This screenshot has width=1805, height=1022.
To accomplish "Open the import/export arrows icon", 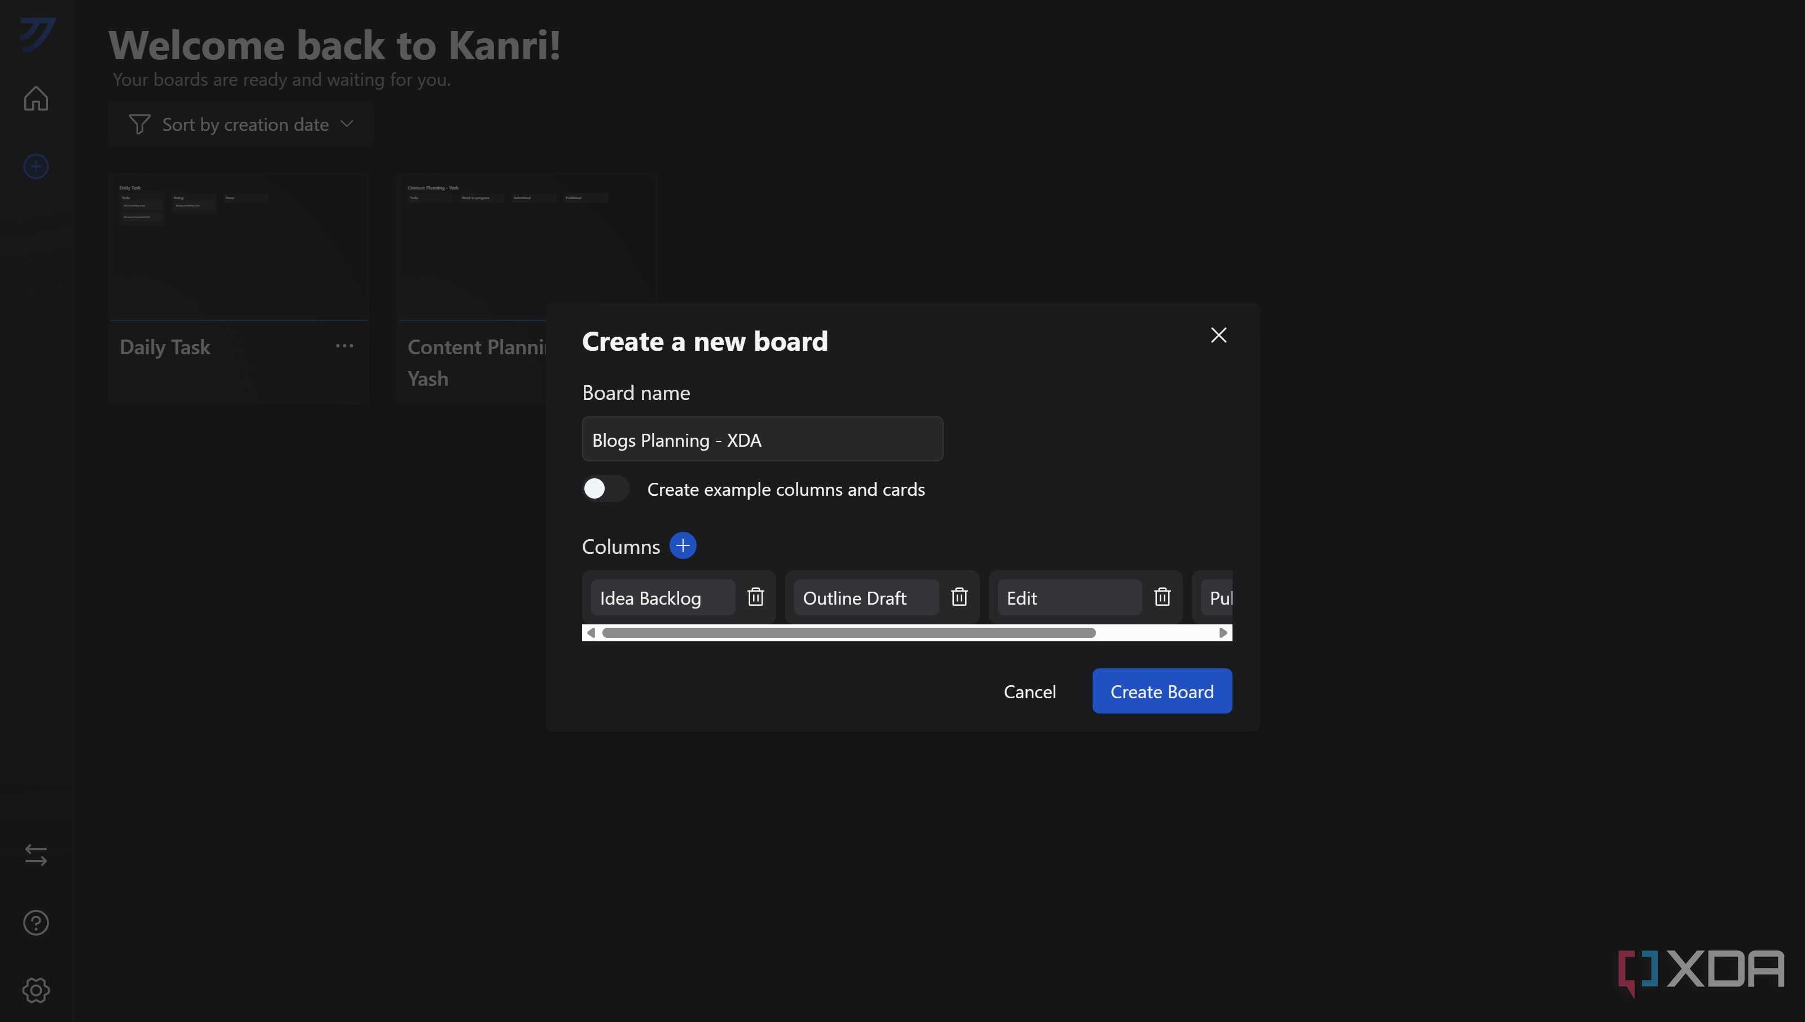I will (36, 854).
